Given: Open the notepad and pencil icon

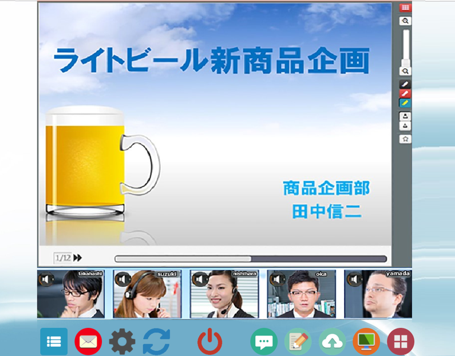Looking at the screenshot, I should (298, 342).
